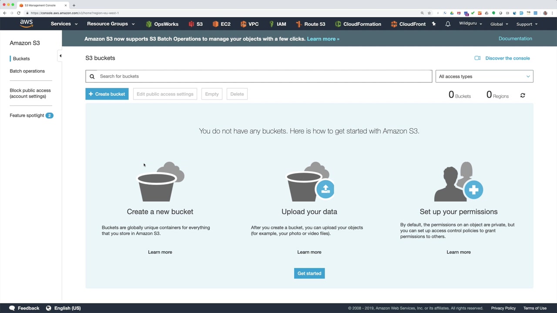Go to the AWS console home via logo
557x313 pixels.
point(26,24)
